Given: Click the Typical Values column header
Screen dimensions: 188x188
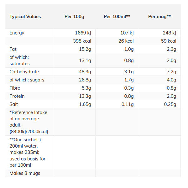Looking at the screenshot, I should point(25,17).
